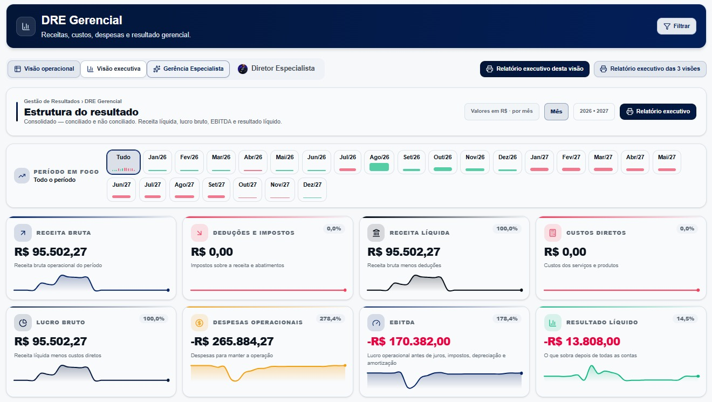Click the Deduções e Impostos down-arrow icon

(x=200, y=233)
